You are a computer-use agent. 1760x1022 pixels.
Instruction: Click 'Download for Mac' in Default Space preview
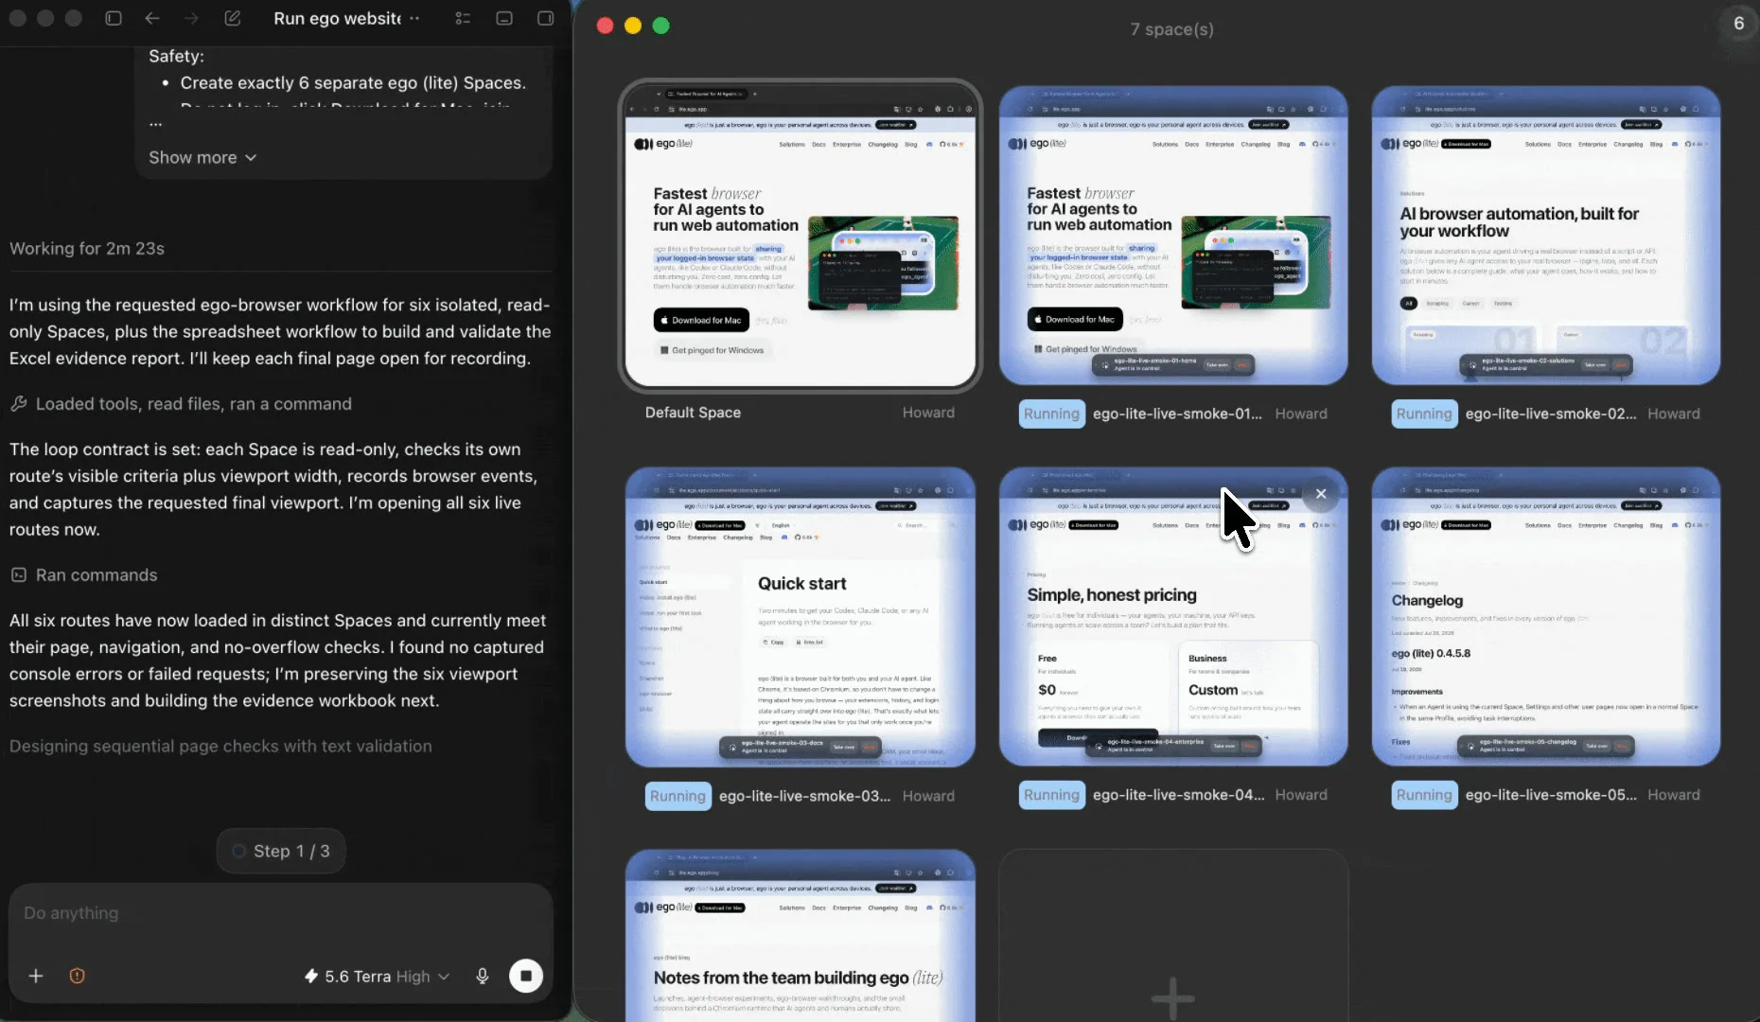pyautogui.click(x=701, y=320)
